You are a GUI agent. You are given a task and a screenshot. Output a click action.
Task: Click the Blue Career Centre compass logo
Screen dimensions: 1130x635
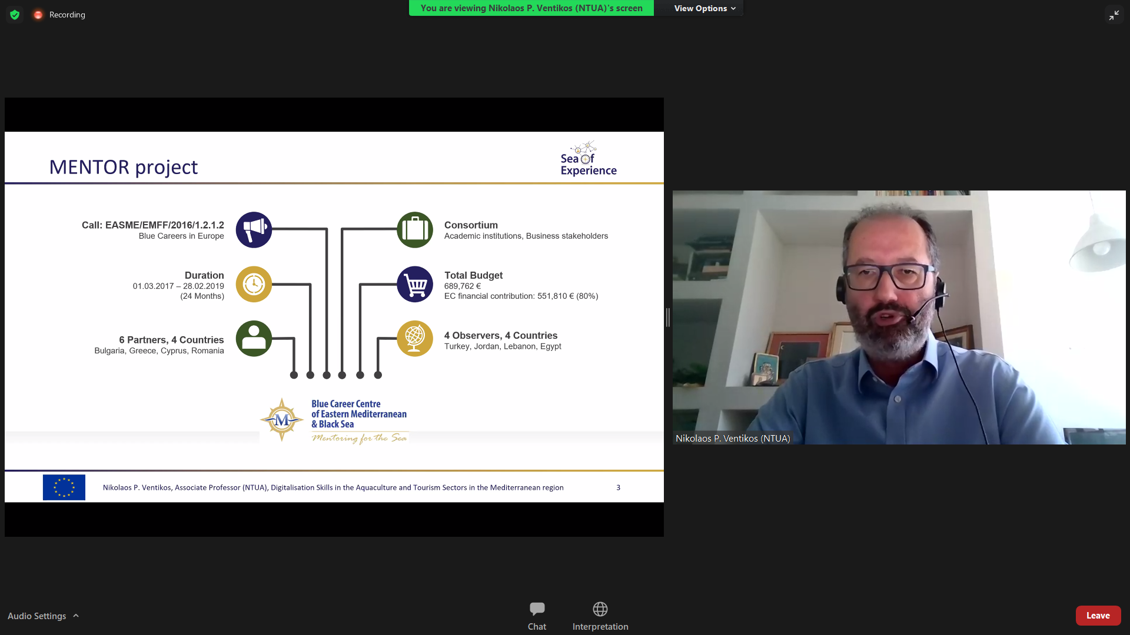(x=282, y=420)
